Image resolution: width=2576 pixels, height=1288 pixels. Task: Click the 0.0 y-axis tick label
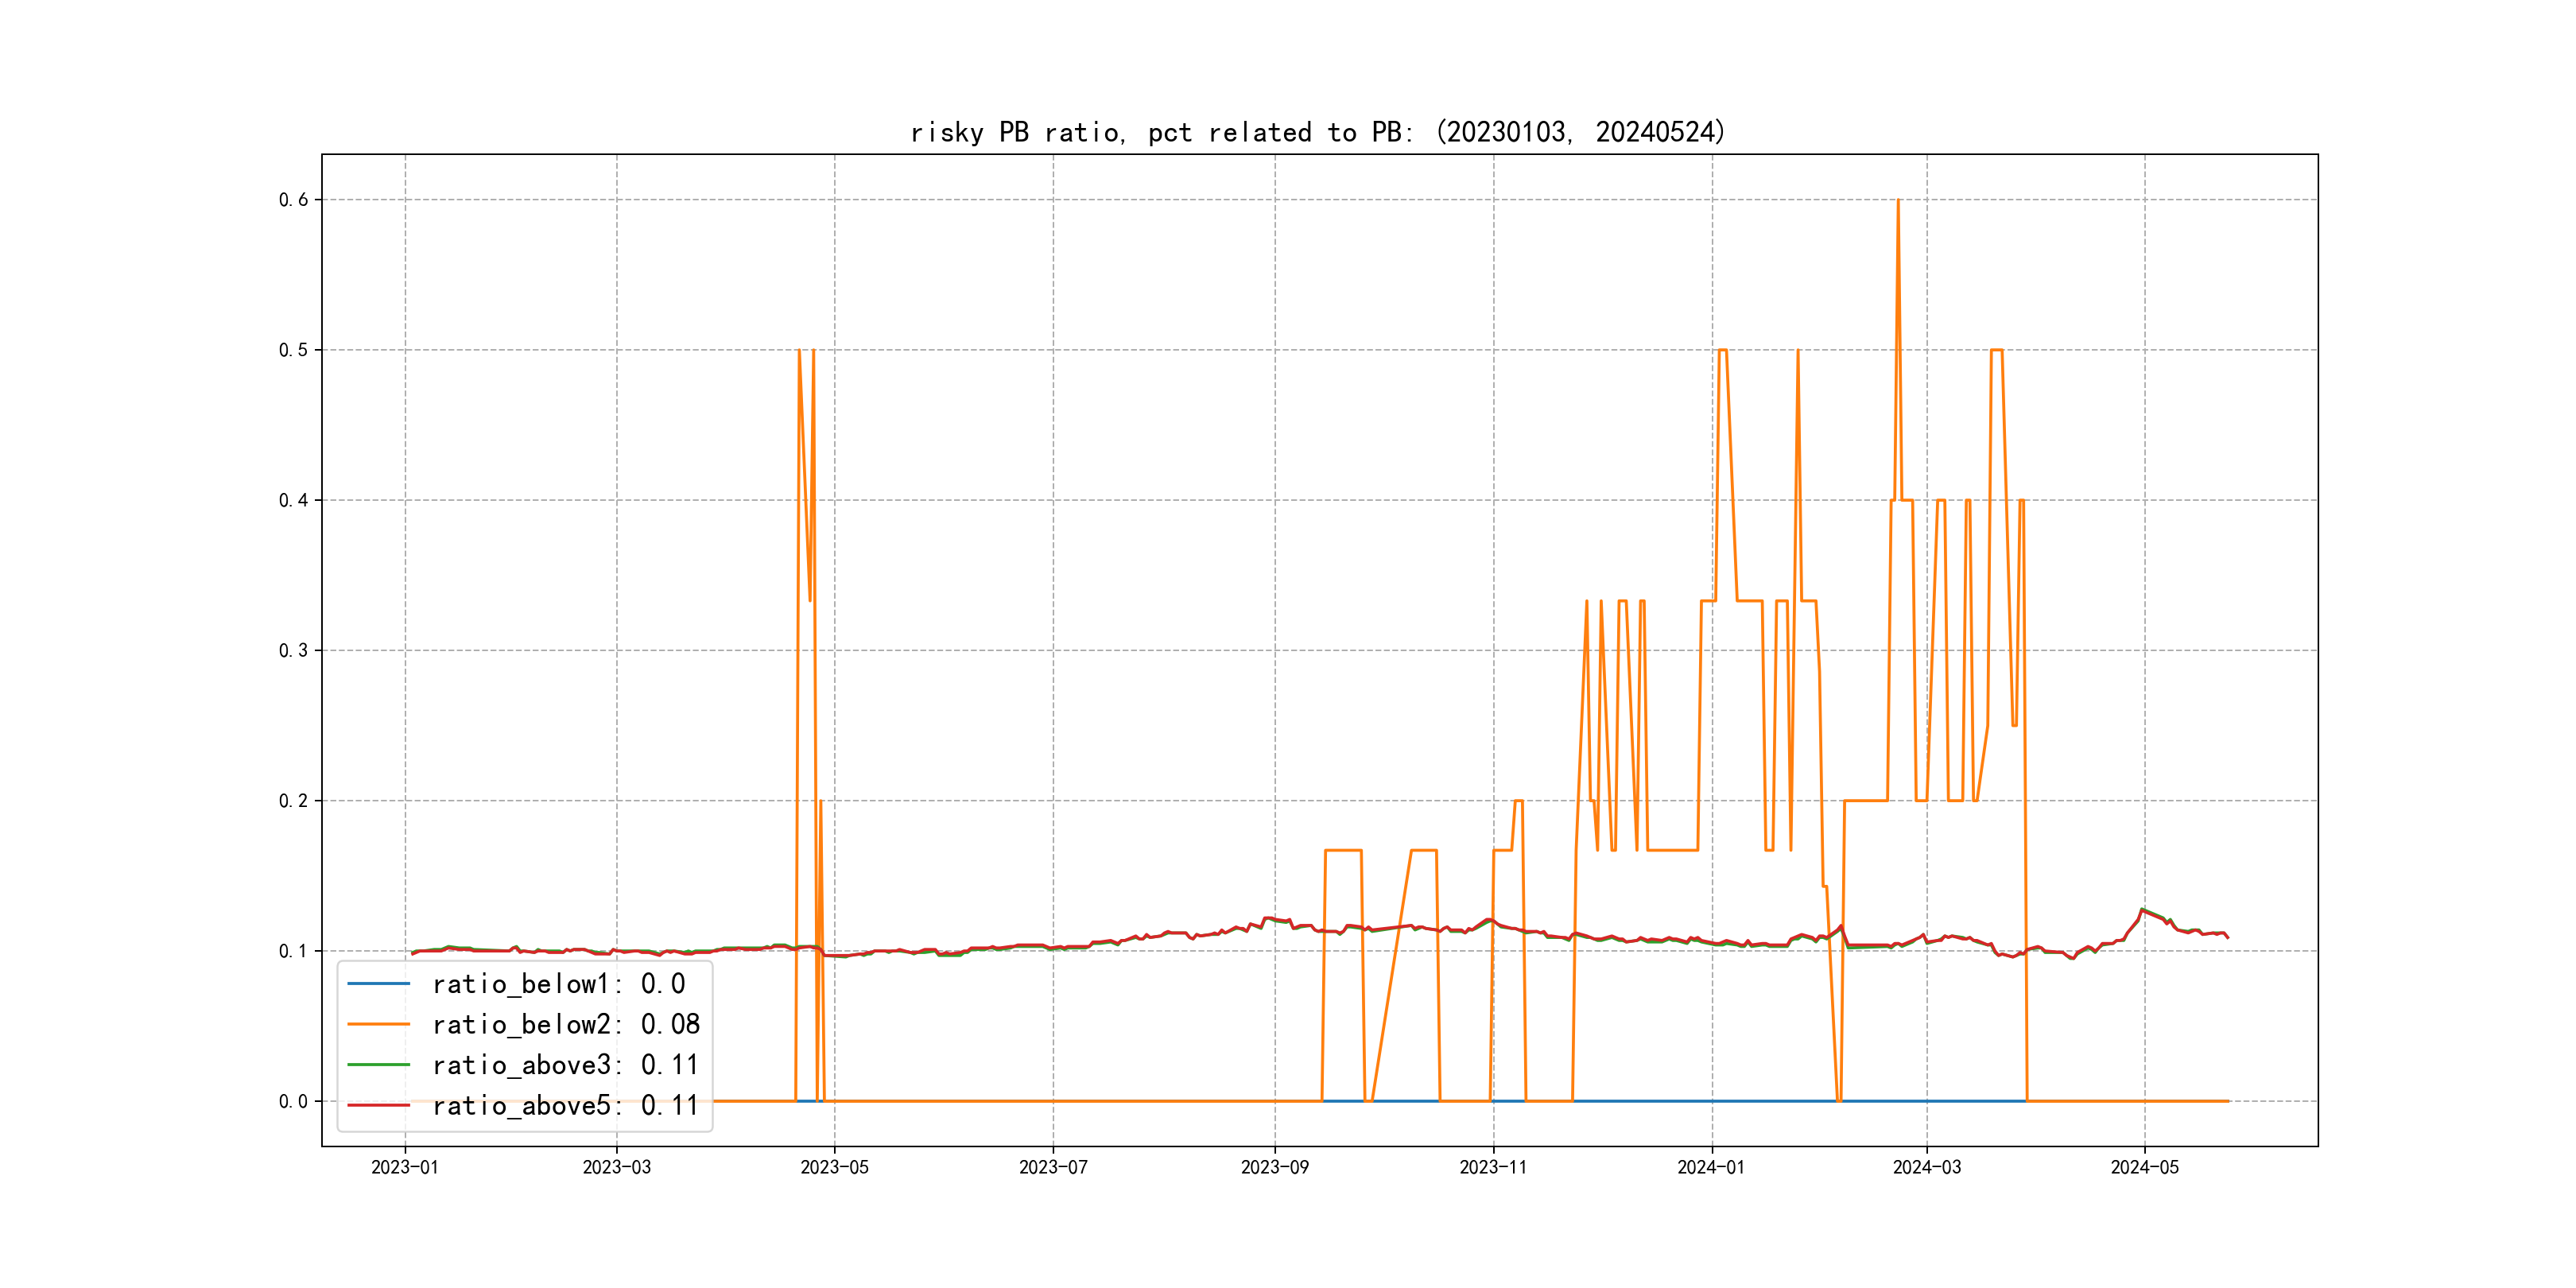pos(293,1101)
